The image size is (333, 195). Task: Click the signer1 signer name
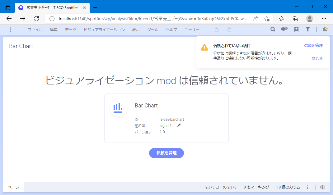click(x=166, y=126)
